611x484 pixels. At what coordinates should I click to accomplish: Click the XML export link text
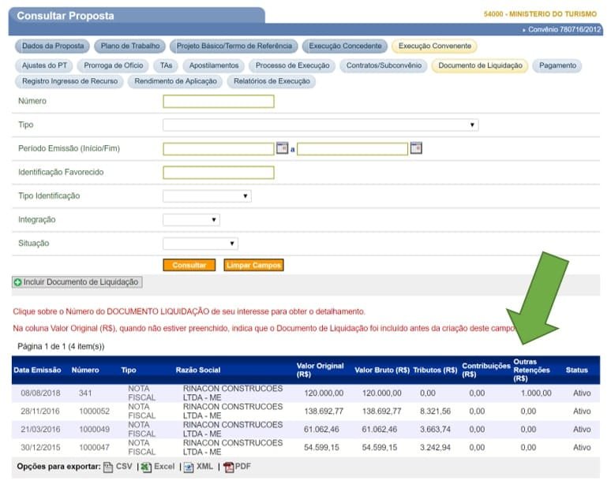(x=204, y=467)
